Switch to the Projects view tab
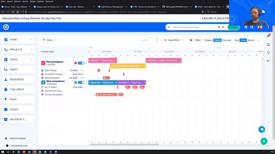 click(208, 40)
